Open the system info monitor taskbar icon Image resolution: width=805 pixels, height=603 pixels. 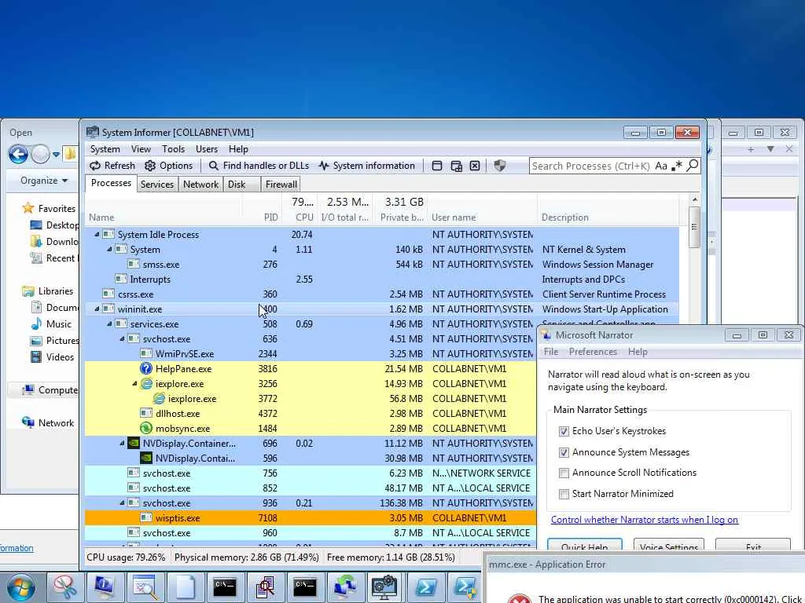point(105,587)
